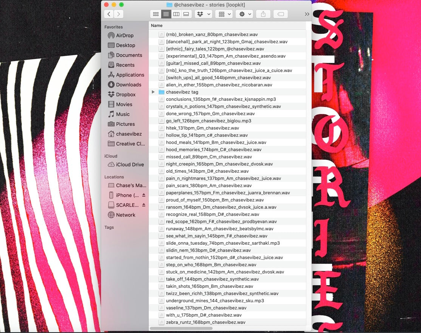This screenshot has height=333, width=421.
Task: Click the Locations sidebar heading
Action: point(114,177)
